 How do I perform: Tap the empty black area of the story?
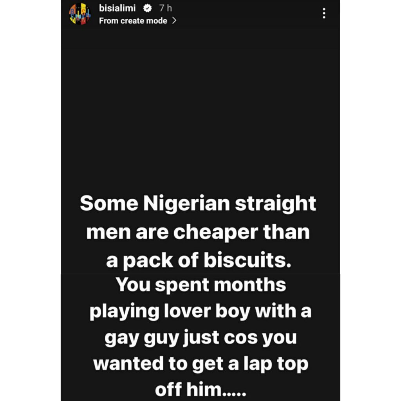[x=200, y=110]
